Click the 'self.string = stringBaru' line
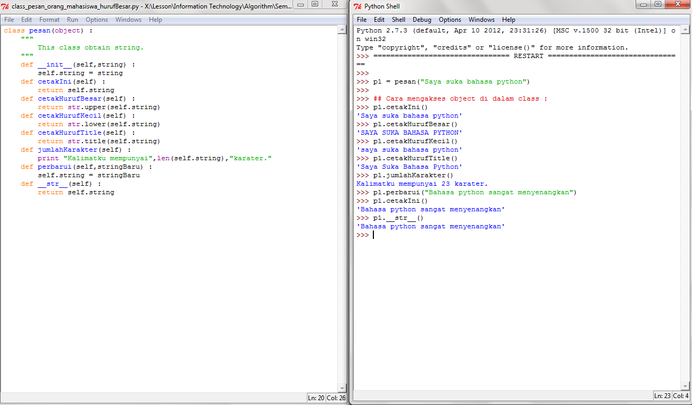Screen dimensions: 692x405 point(88,175)
